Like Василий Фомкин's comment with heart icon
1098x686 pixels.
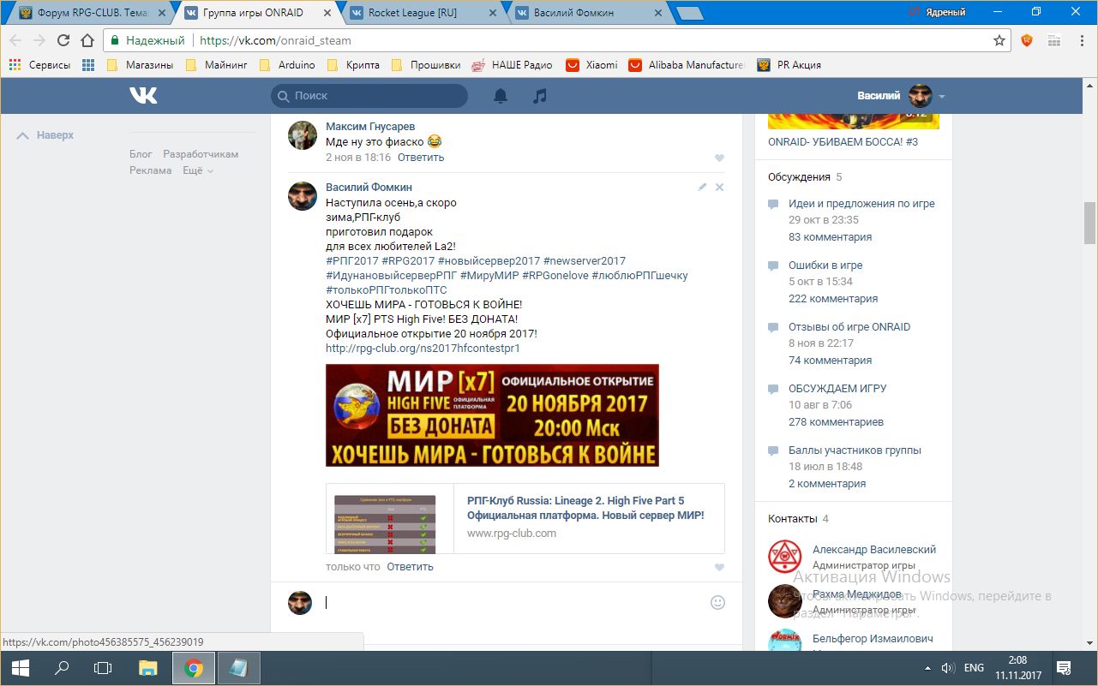point(719,567)
